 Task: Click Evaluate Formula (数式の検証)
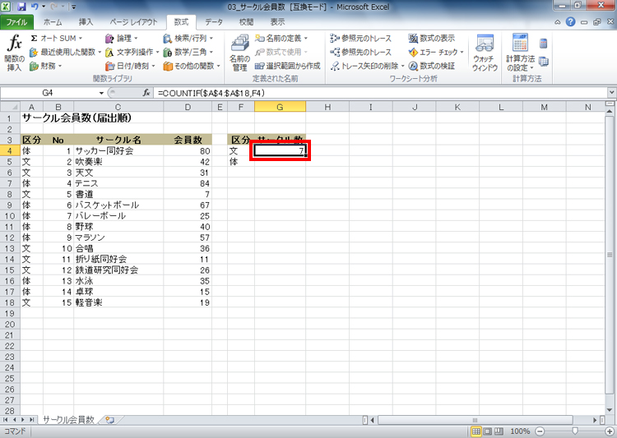pos(432,66)
